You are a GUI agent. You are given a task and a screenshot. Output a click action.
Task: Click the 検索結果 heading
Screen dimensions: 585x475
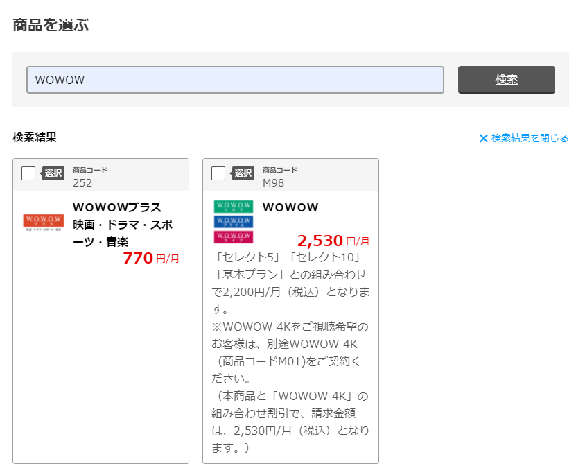[35, 137]
